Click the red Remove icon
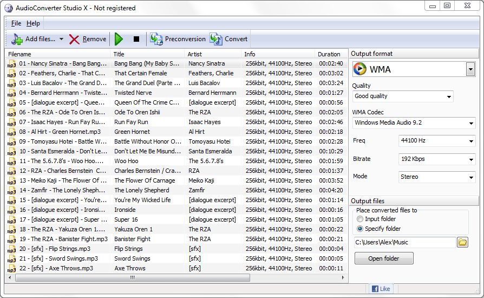484x298 pixels. click(74, 39)
